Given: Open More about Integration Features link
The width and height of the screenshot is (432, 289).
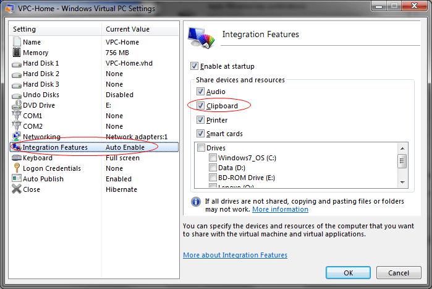Looking at the screenshot, I should (x=235, y=255).
